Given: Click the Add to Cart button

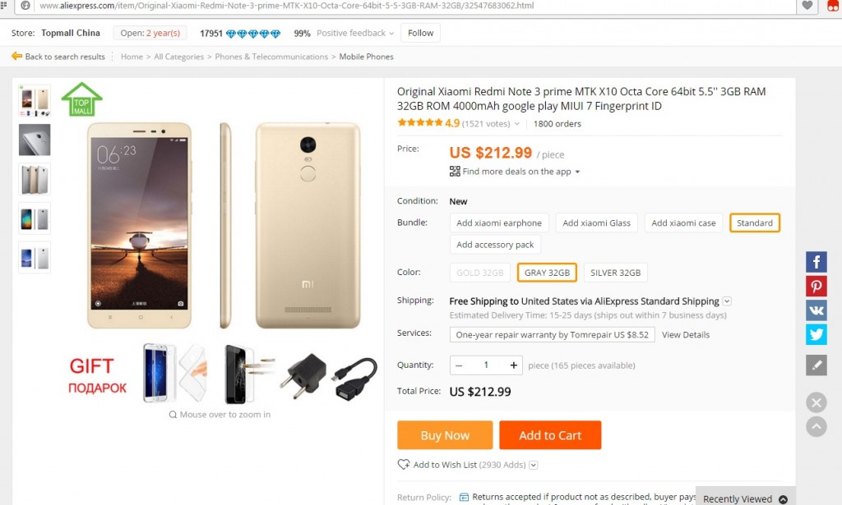Looking at the screenshot, I should (x=549, y=435).
